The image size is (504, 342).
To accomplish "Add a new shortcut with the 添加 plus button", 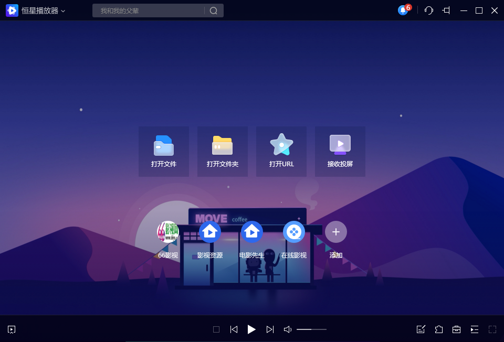I will click(x=336, y=232).
